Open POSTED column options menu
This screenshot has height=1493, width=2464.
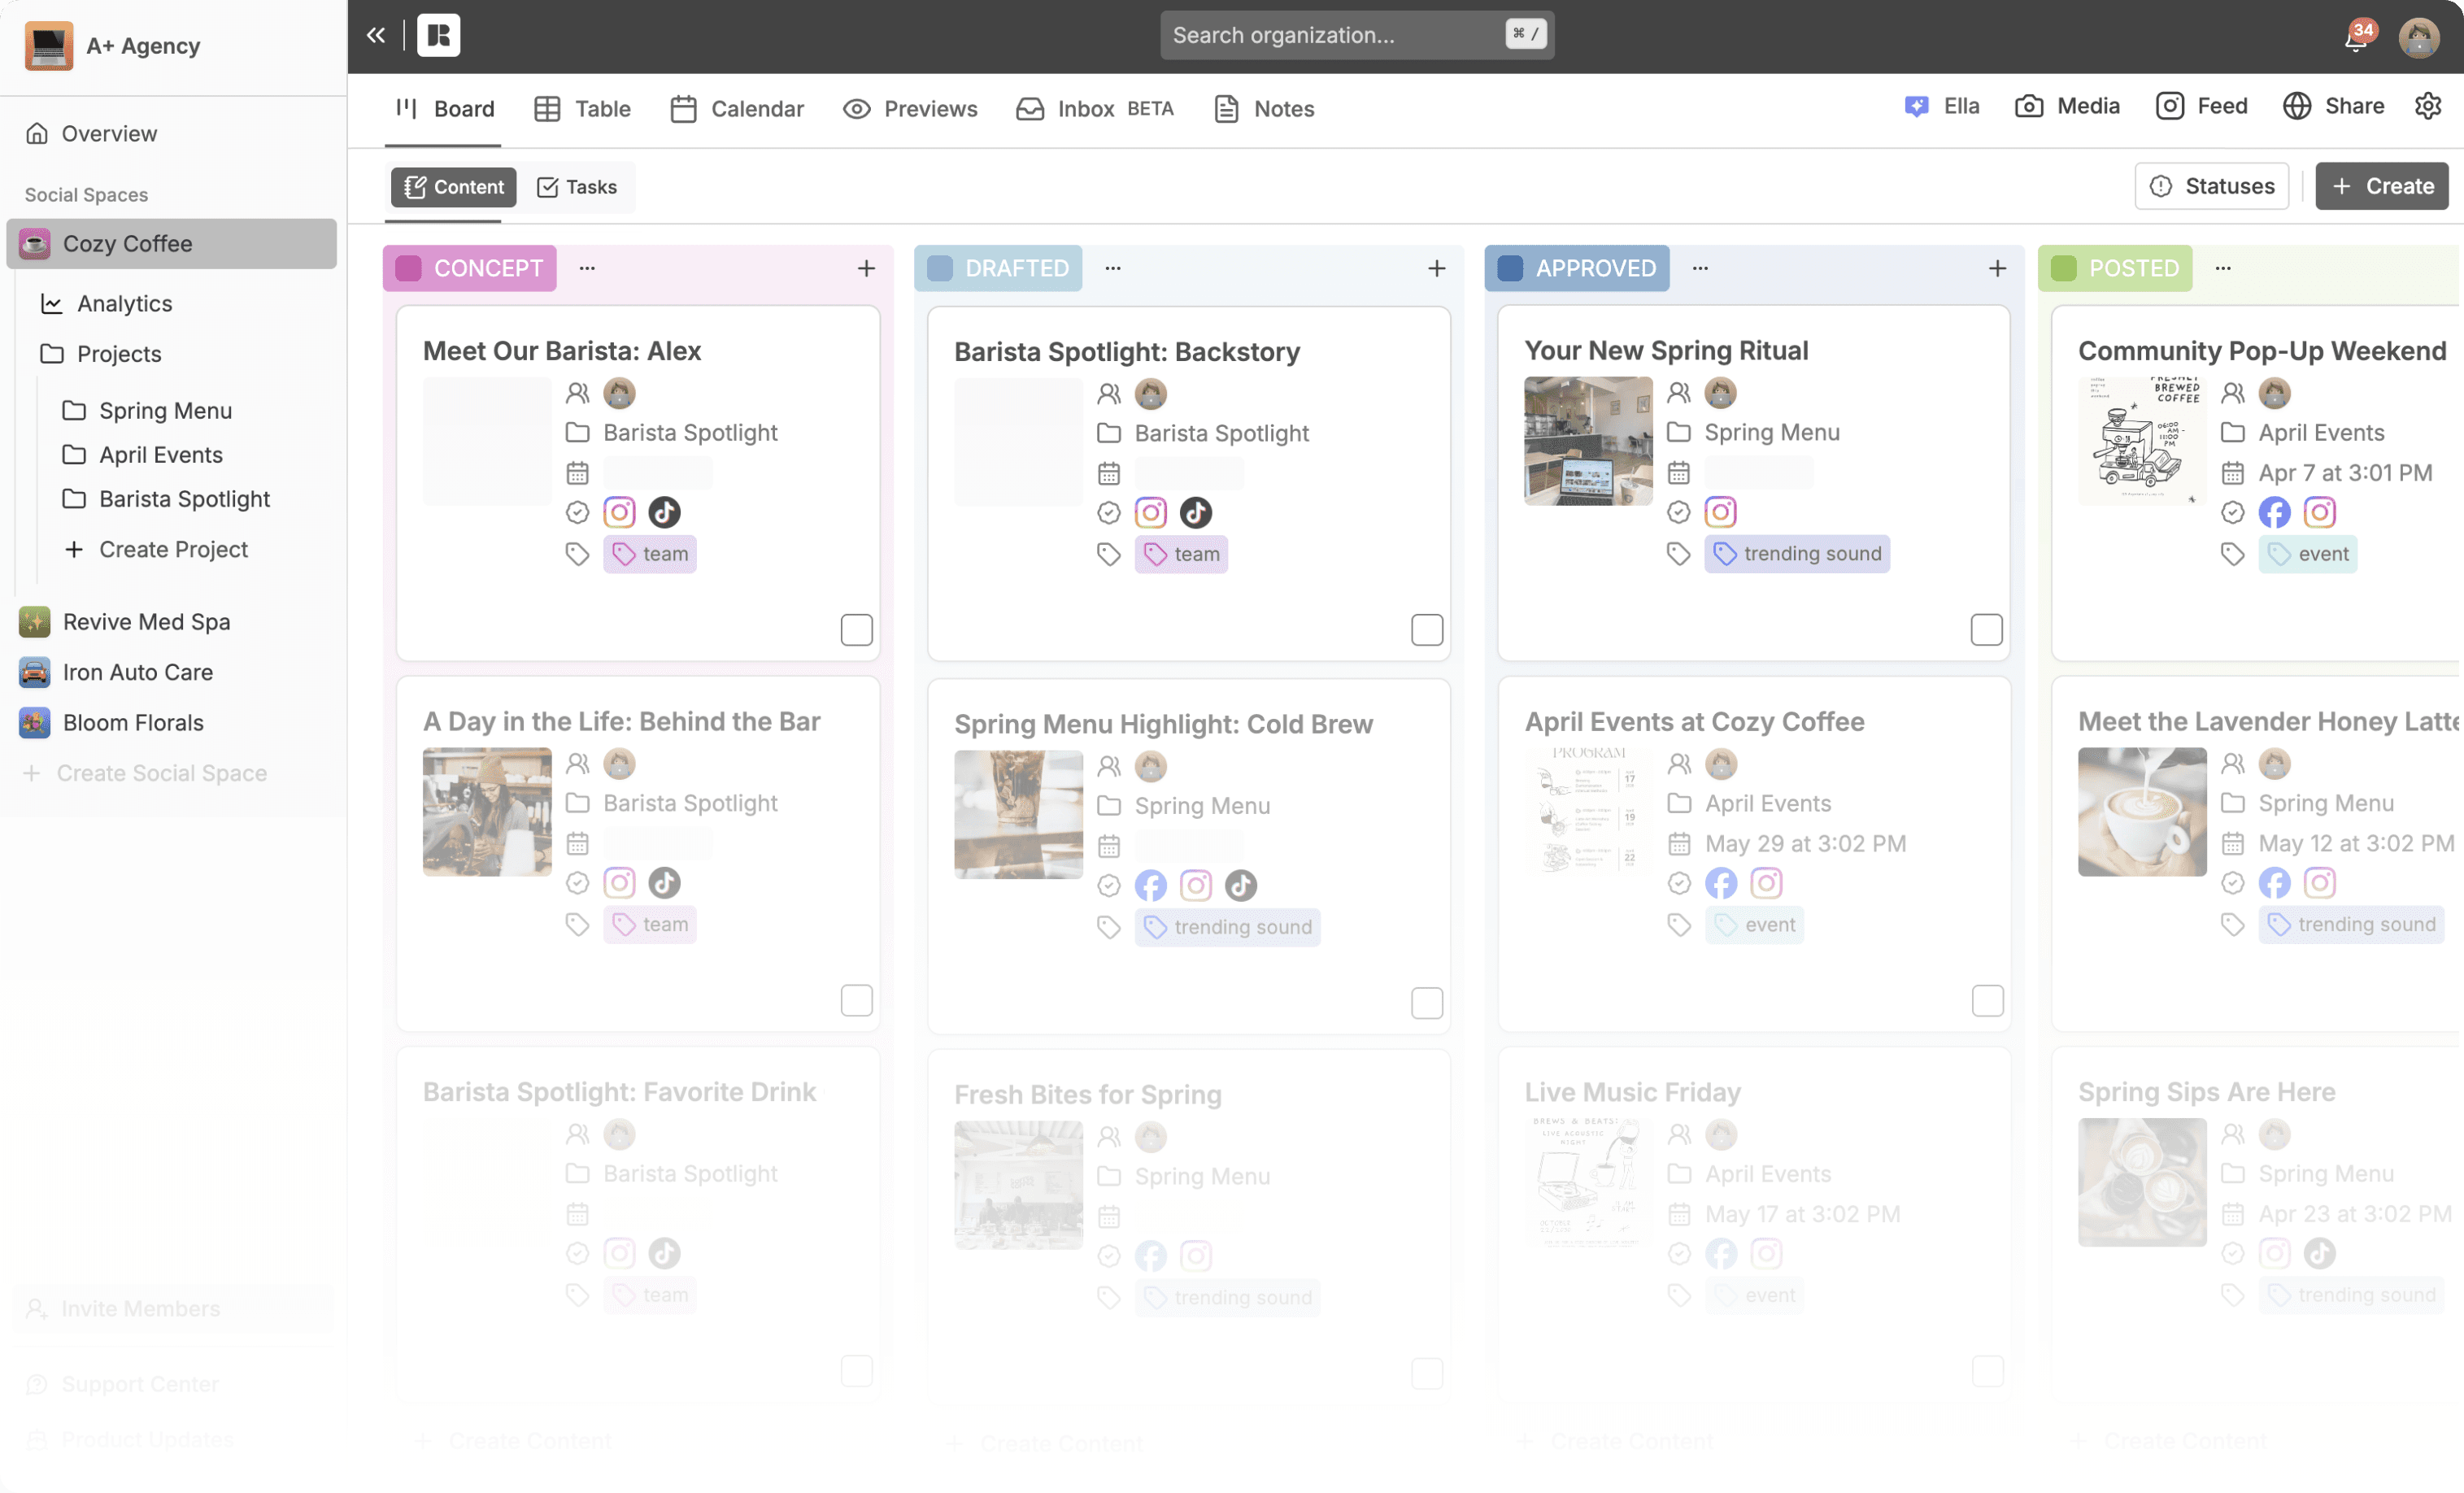[2223, 268]
